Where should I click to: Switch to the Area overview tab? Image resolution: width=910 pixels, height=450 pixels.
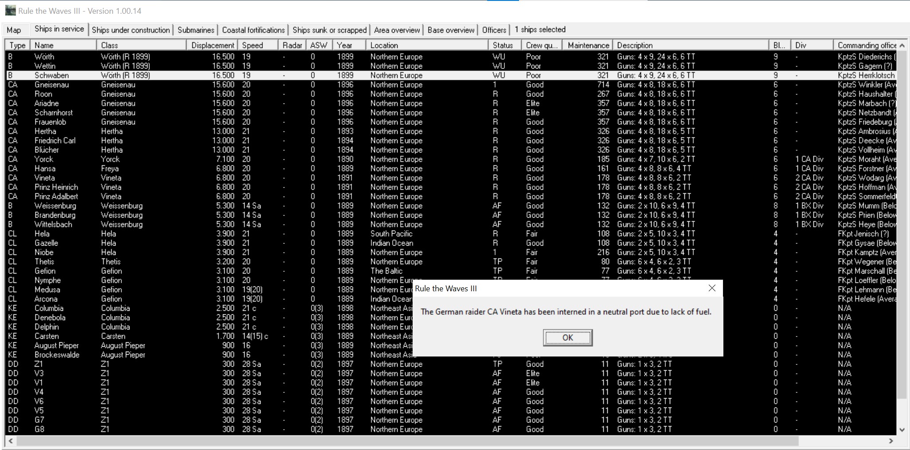coord(397,30)
